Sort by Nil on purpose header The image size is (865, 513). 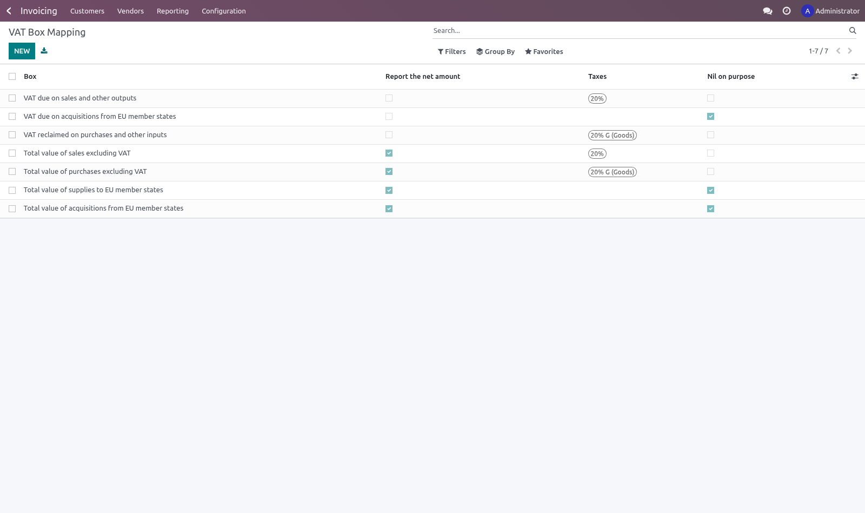coord(731,77)
